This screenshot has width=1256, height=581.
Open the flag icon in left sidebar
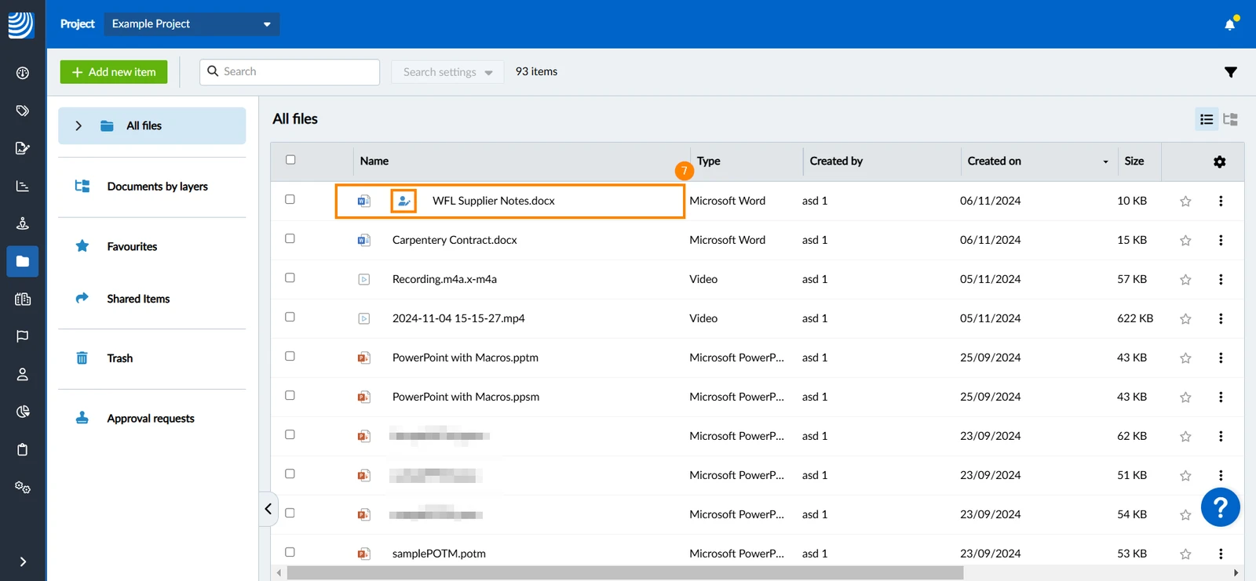(23, 336)
